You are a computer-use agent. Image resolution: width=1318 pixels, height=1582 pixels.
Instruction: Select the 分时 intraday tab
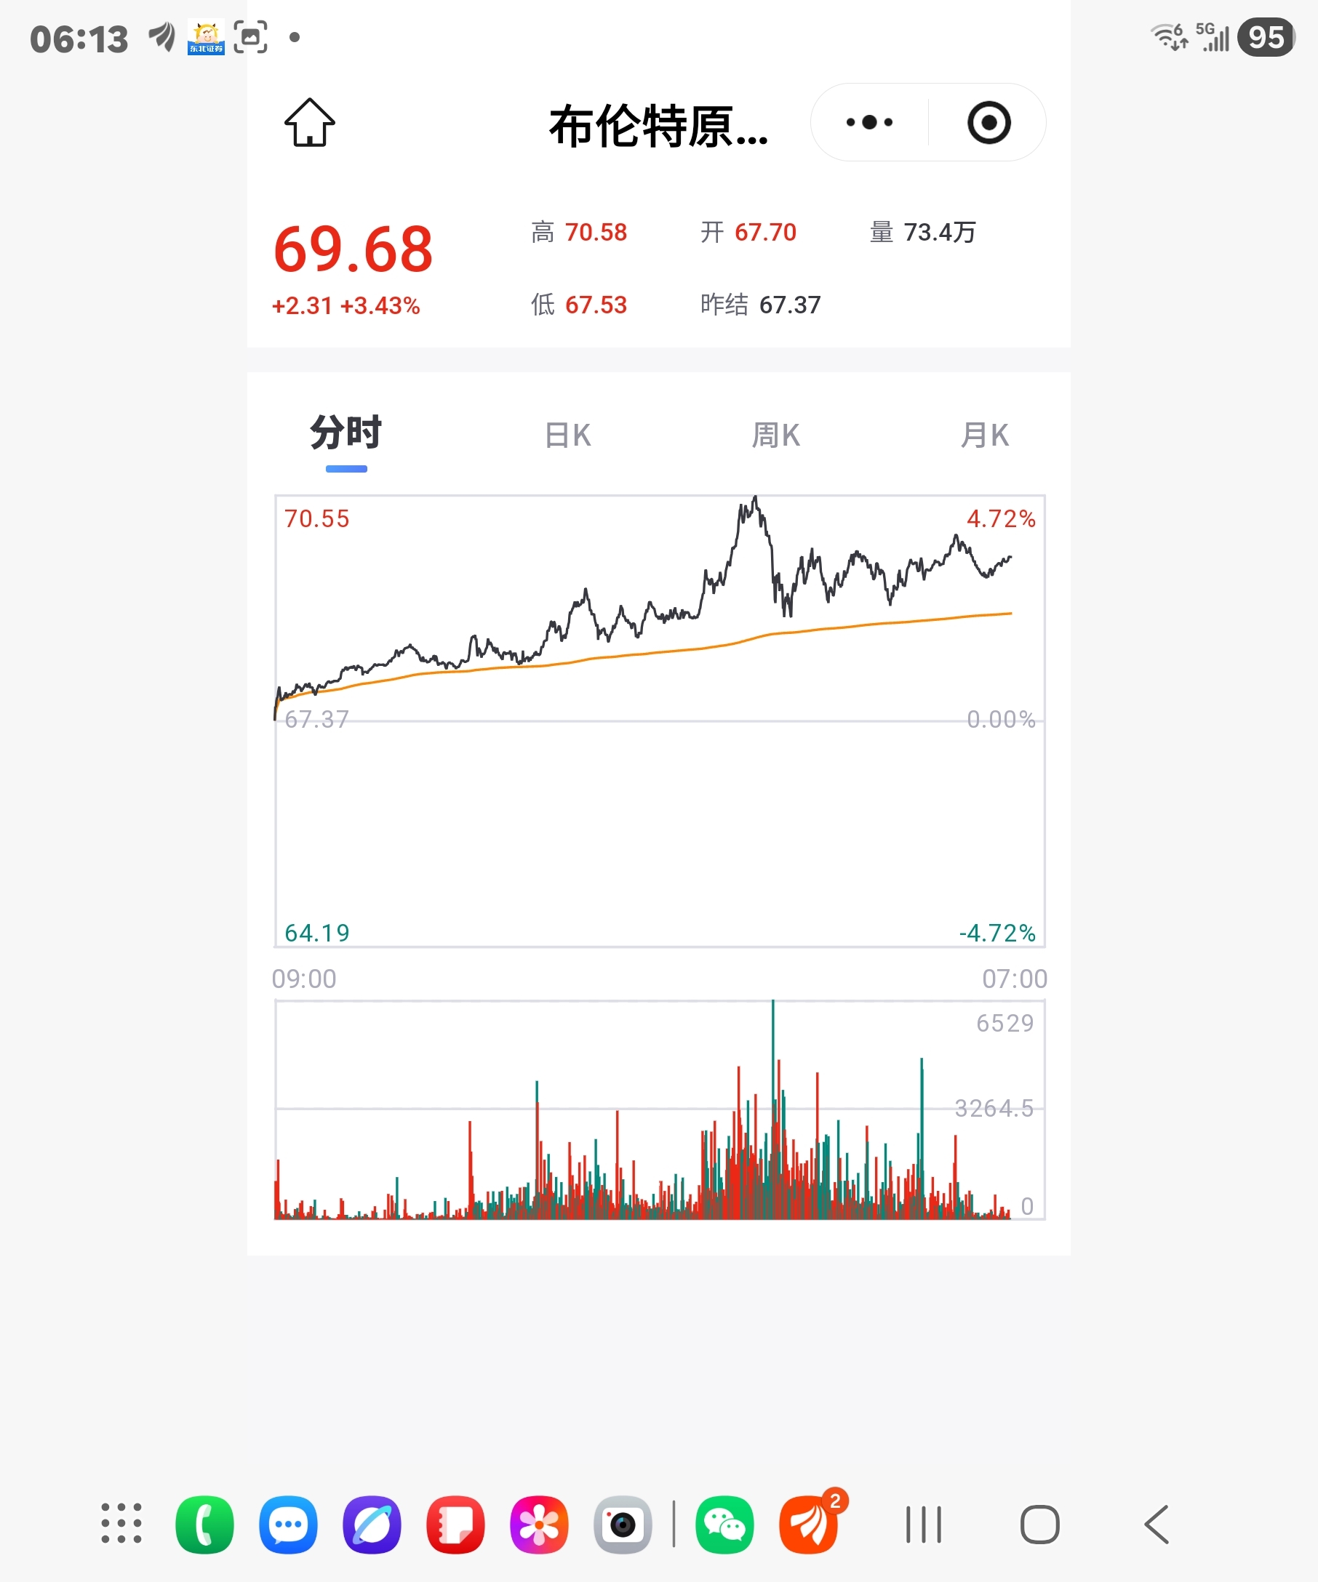[x=346, y=434]
